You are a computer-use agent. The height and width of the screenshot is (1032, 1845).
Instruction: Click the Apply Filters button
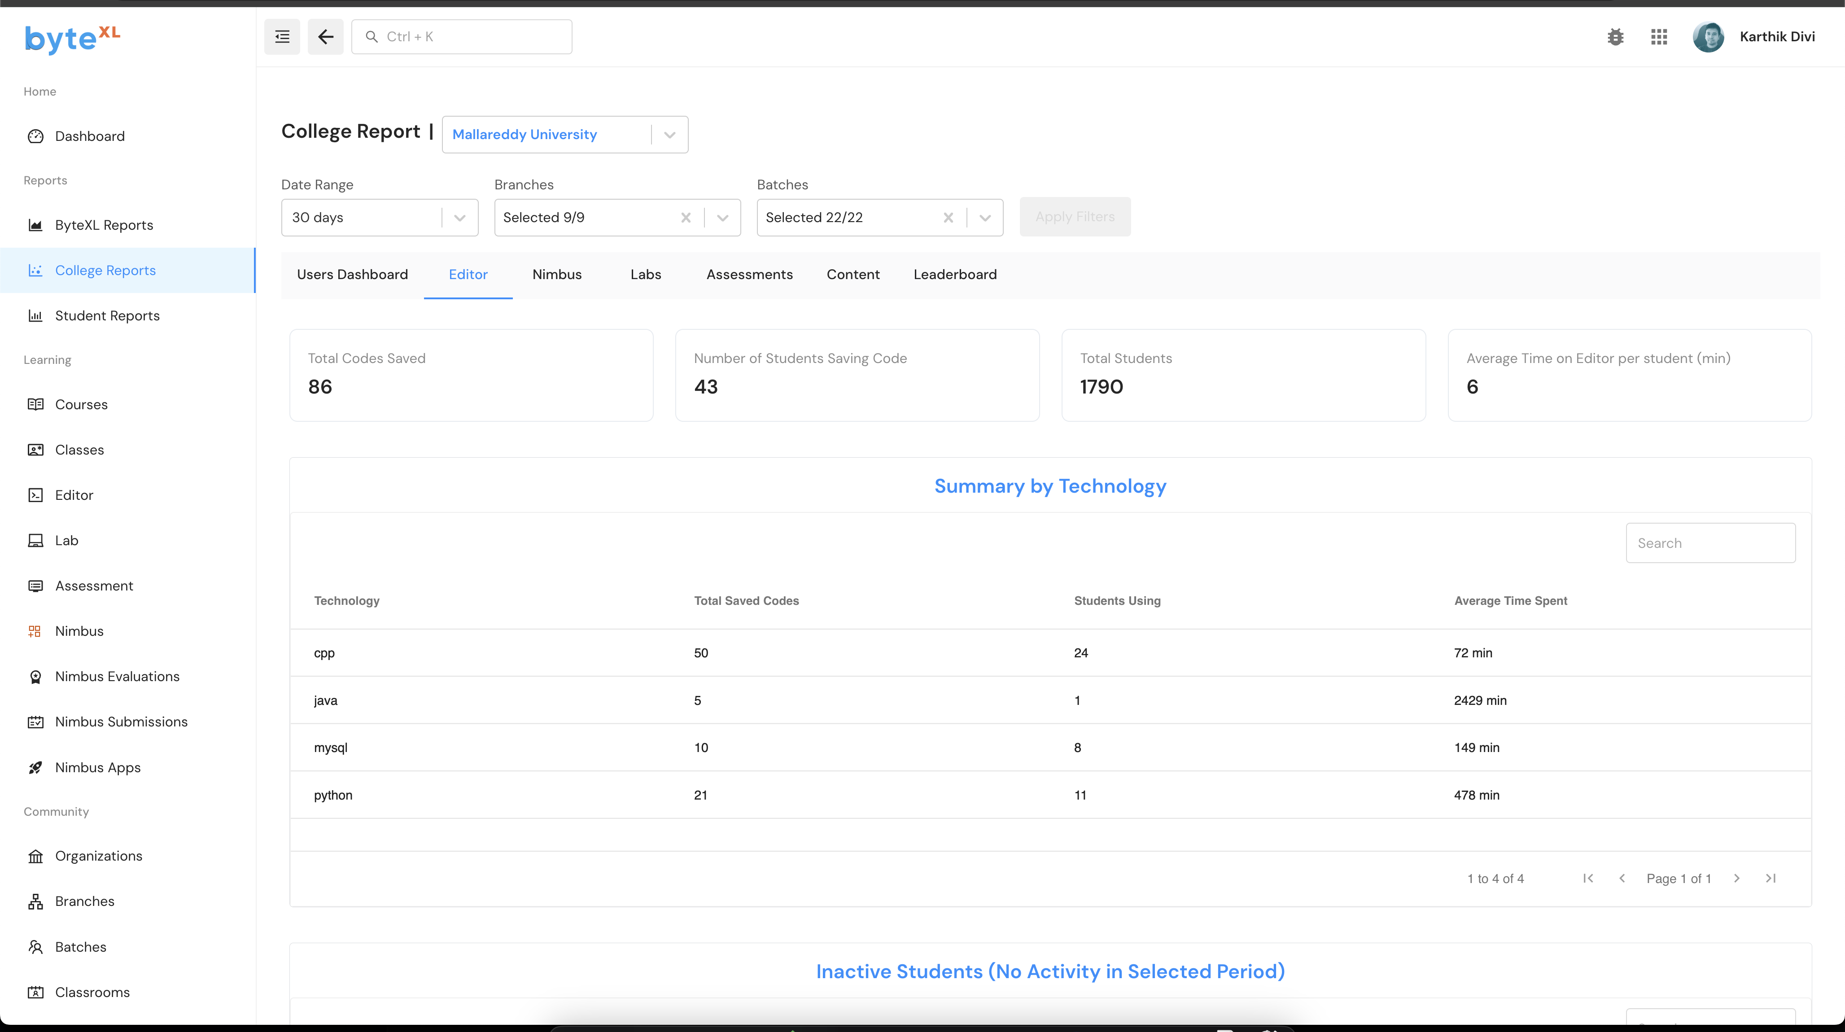(x=1075, y=217)
